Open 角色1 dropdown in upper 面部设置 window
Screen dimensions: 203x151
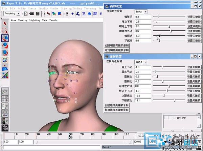pos(141,12)
